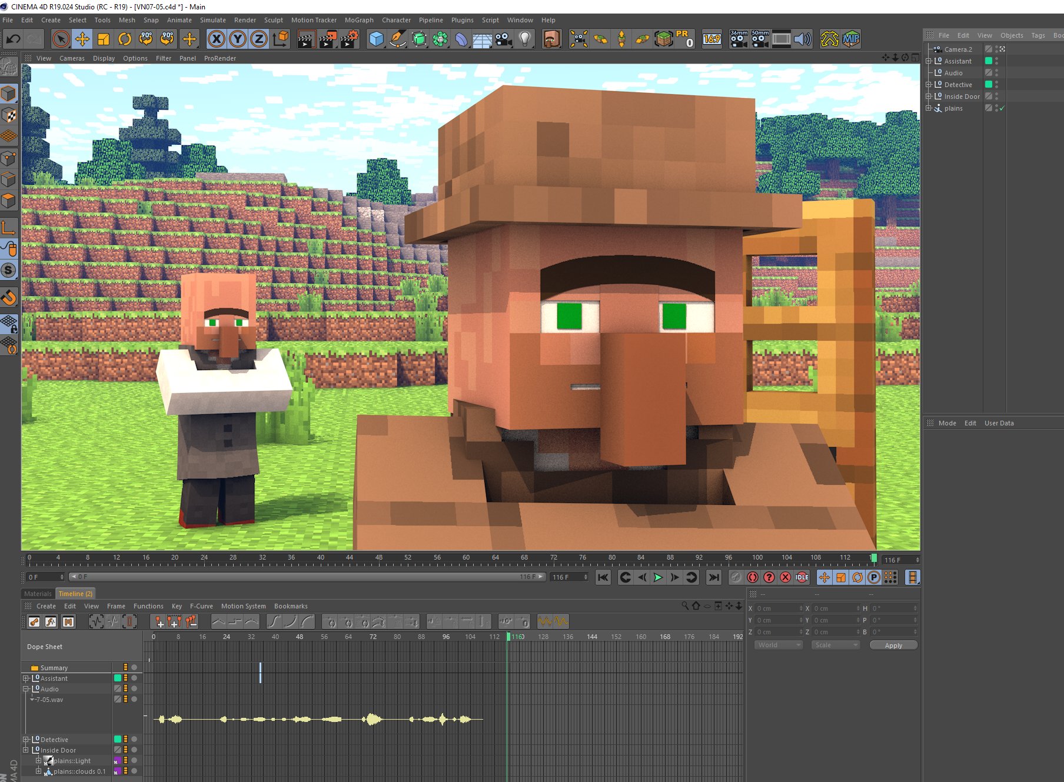Select the Move tool
This screenshot has width=1064, height=782.
[82, 39]
